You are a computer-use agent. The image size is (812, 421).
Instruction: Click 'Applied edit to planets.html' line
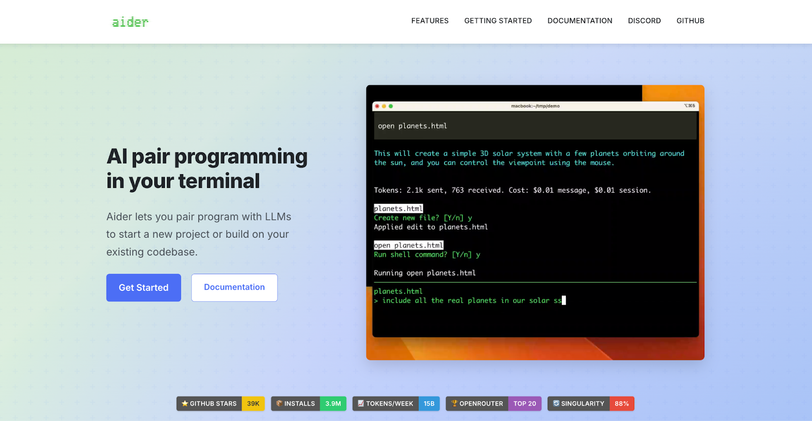(431, 227)
